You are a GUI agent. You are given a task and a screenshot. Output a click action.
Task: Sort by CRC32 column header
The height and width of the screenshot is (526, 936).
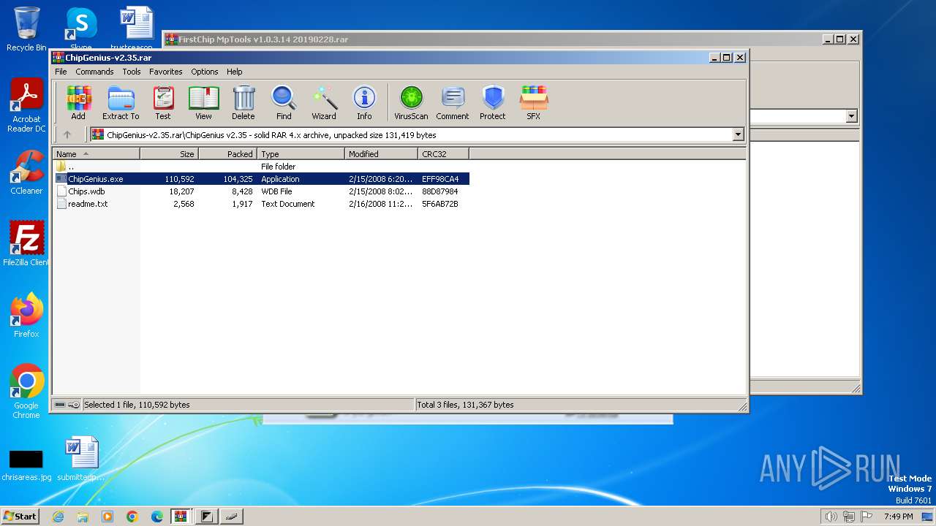[x=443, y=154]
